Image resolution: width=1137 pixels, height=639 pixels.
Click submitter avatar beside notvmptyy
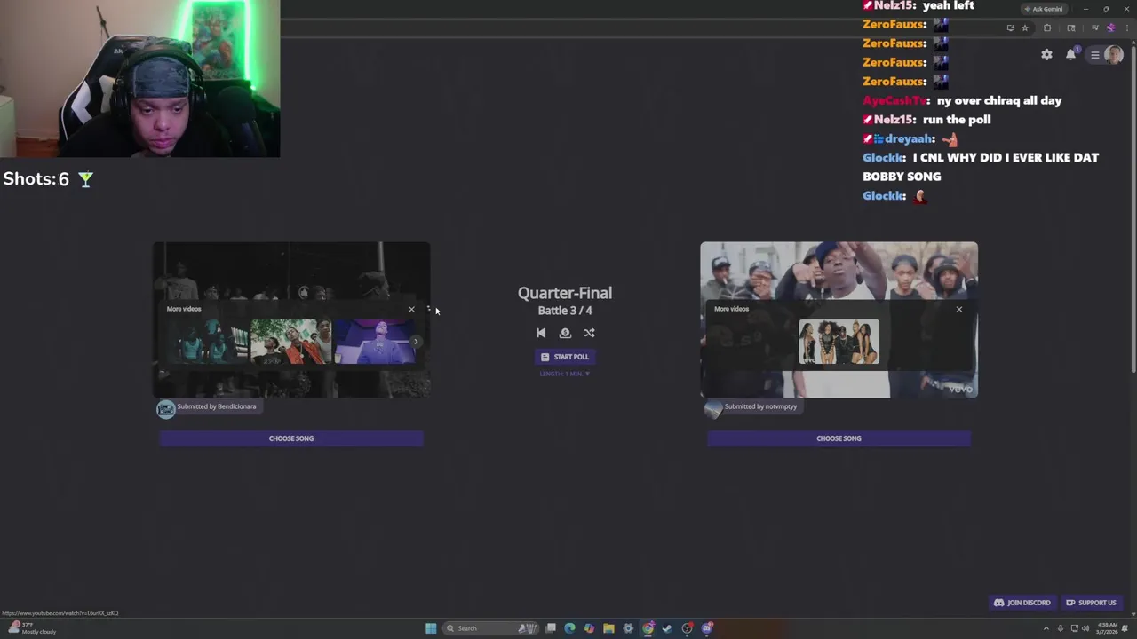coord(713,408)
